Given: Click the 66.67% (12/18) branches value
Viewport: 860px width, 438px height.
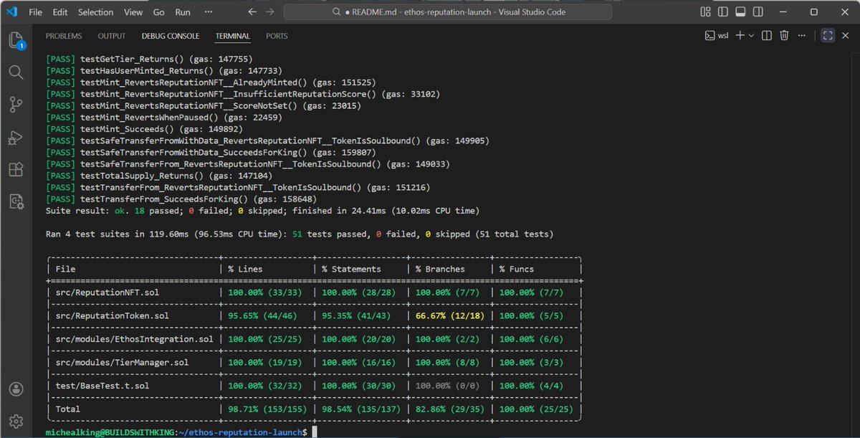Looking at the screenshot, I should [x=449, y=315].
